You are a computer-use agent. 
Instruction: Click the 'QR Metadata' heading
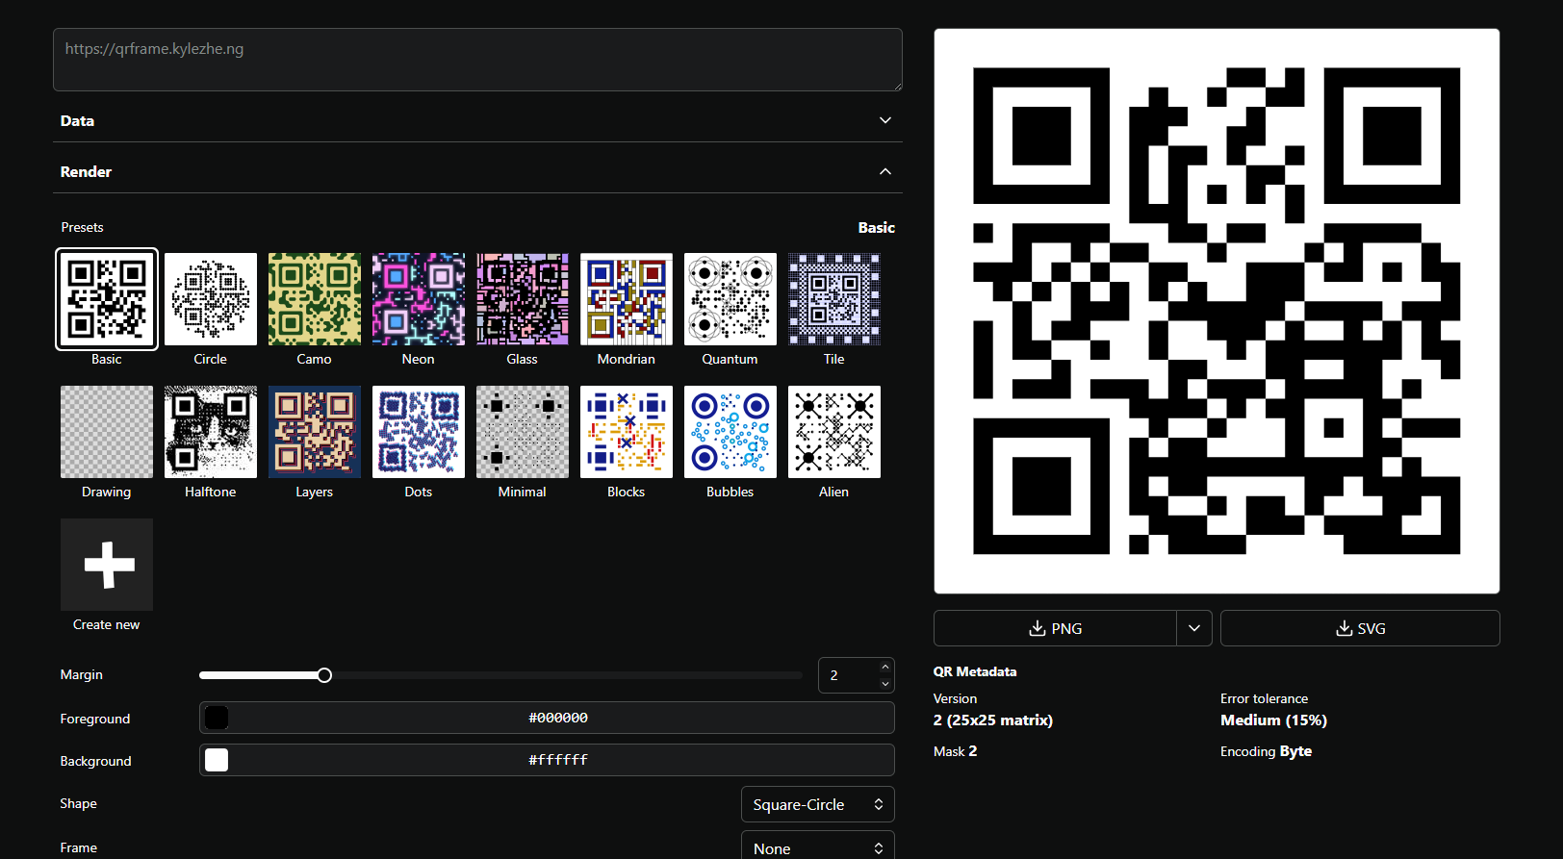[975, 671]
